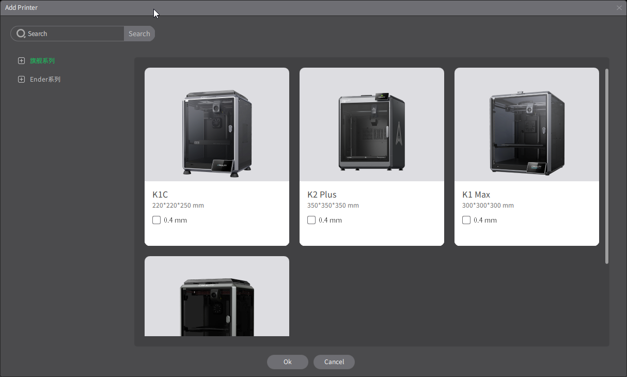627x377 pixels.
Task: Click the K2 Plus printer image
Action: [x=372, y=124]
